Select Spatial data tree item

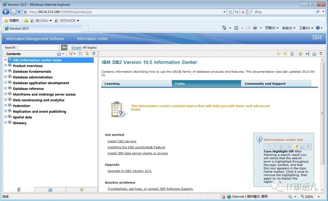pyautogui.click(x=22, y=117)
